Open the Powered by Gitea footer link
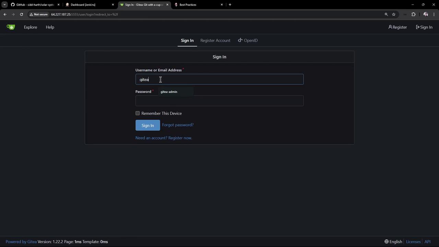This screenshot has height=247, width=439. coord(21,242)
